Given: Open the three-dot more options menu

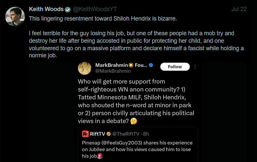Looking at the screenshot, I should (195, 67).
